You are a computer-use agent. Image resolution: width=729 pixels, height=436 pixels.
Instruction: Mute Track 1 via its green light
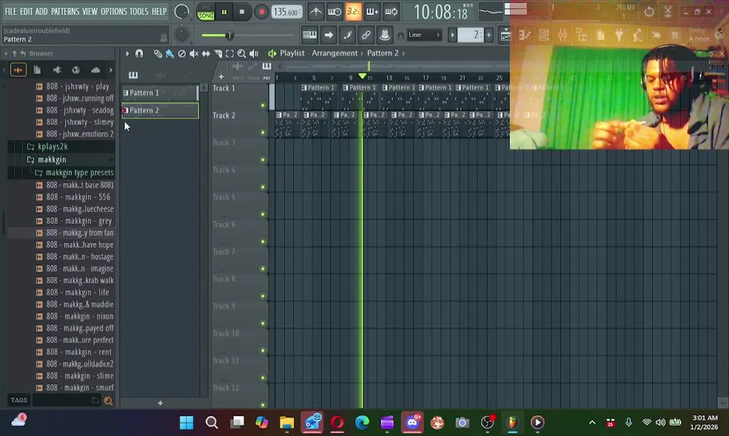point(263,105)
